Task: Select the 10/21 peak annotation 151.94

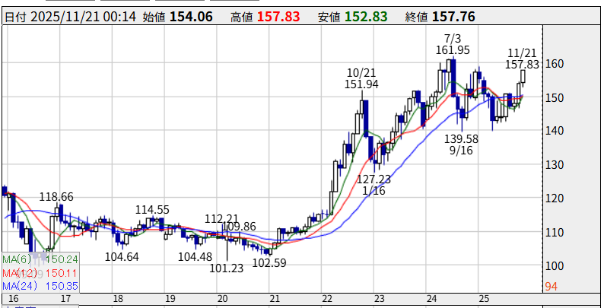Action: point(361,84)
